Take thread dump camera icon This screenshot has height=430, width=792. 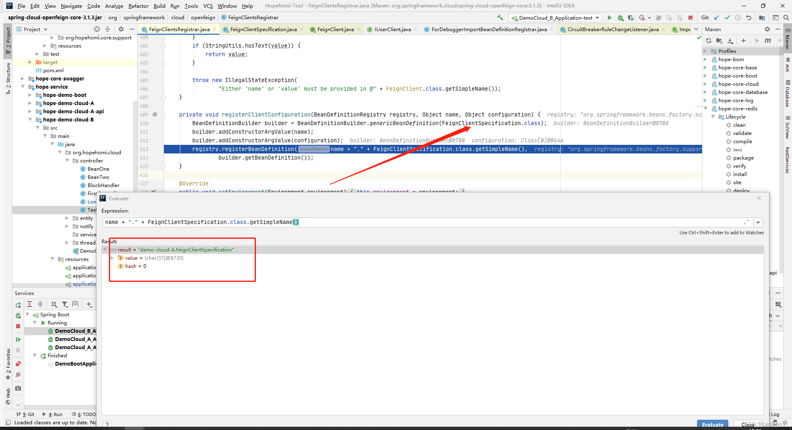point(18,388)
